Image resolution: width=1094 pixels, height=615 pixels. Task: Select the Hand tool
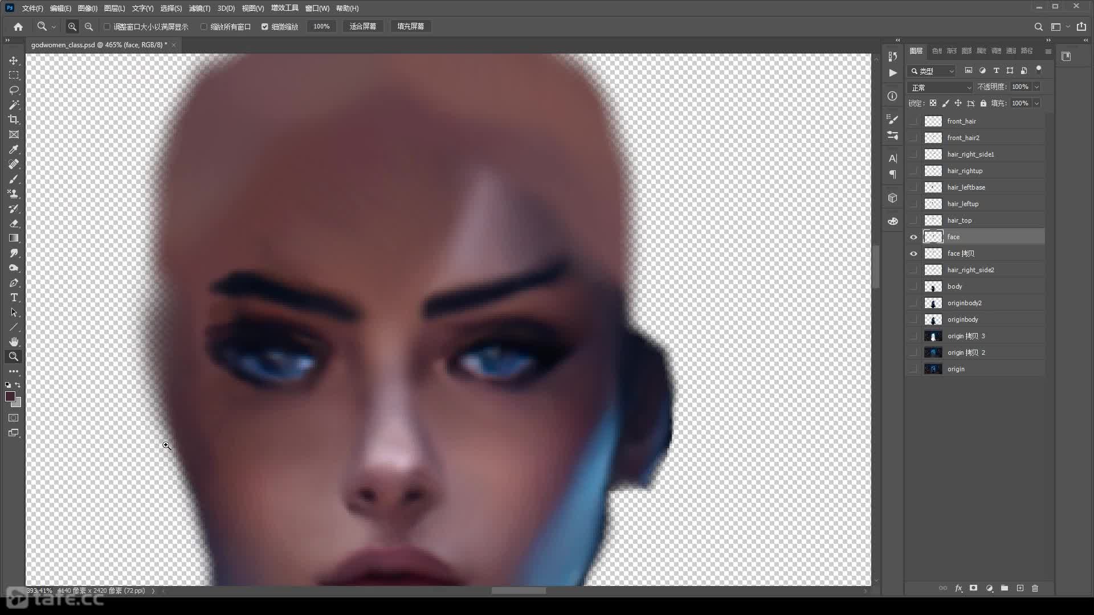(x=14, y=342)
